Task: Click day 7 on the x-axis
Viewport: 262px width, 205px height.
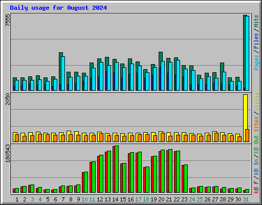Action: tap(63, 199)
